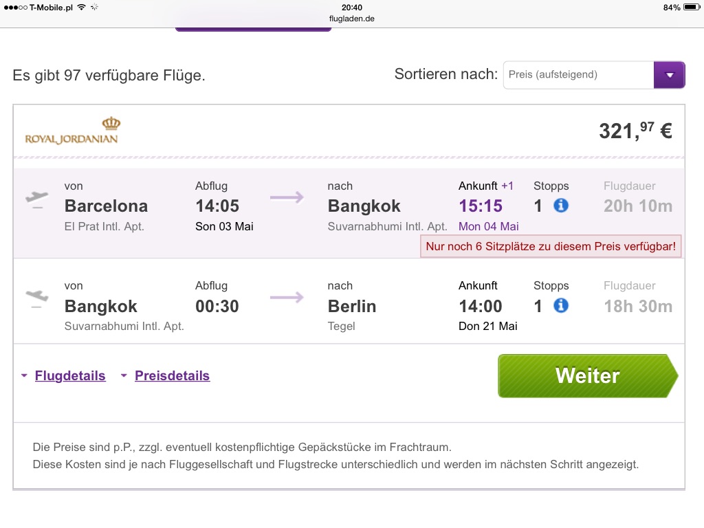Click the info icon beside outbound flight stops
The width and height of the screenshot is (704, 528).
click(x=561, y=206)
